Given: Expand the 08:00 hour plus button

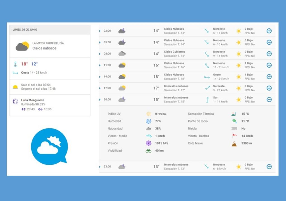Looking at the screenshot, I should coord(269,54).
